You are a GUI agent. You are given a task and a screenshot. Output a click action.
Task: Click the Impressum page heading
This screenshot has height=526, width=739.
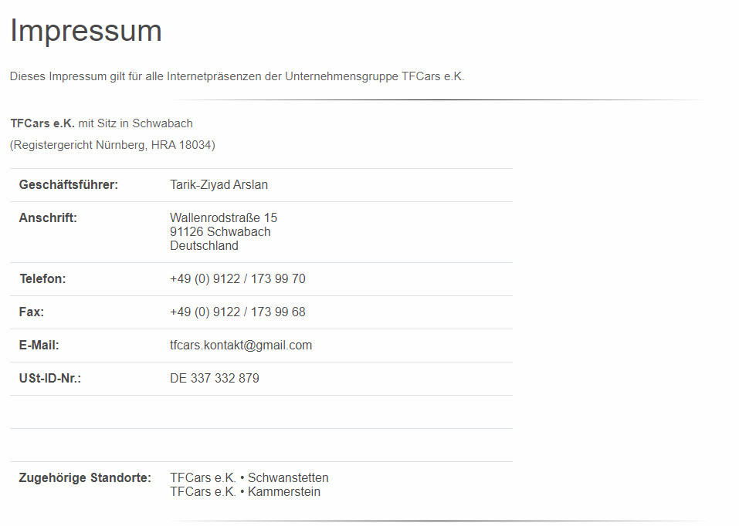click(x=86, y=32)
